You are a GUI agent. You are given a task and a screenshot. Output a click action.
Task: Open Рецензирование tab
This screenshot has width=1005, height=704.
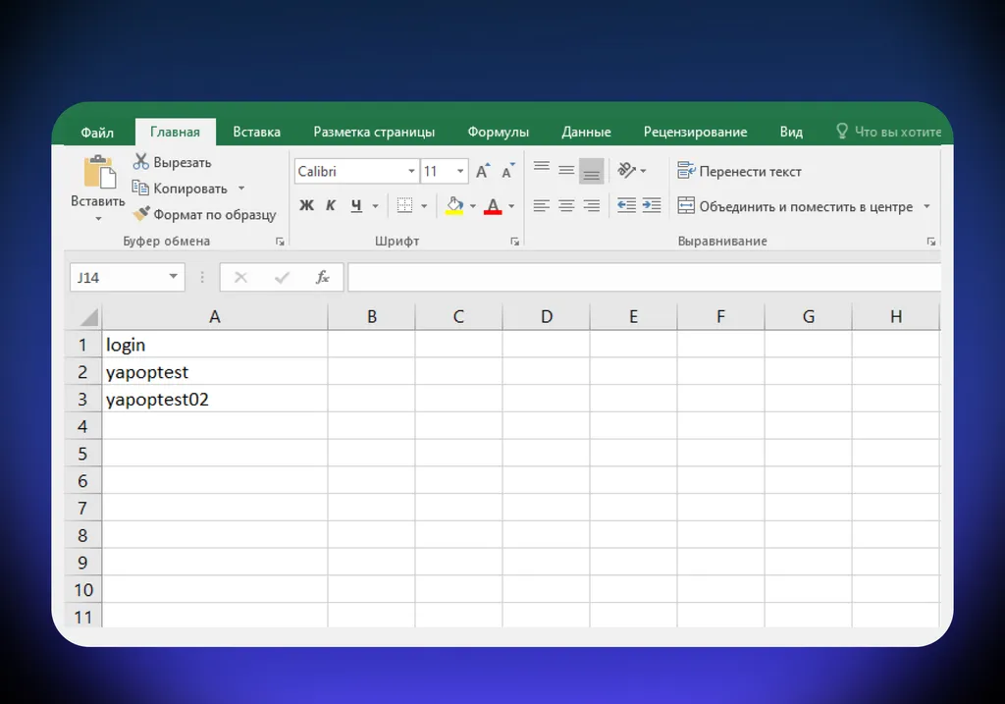[x=695, y=133]
